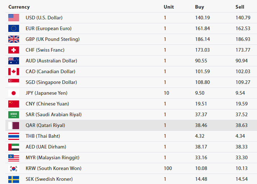Select the UK Union Jack flag icon
Image resolution: width=257 pixels, height=184 pixels.
[x=14, y=39]
